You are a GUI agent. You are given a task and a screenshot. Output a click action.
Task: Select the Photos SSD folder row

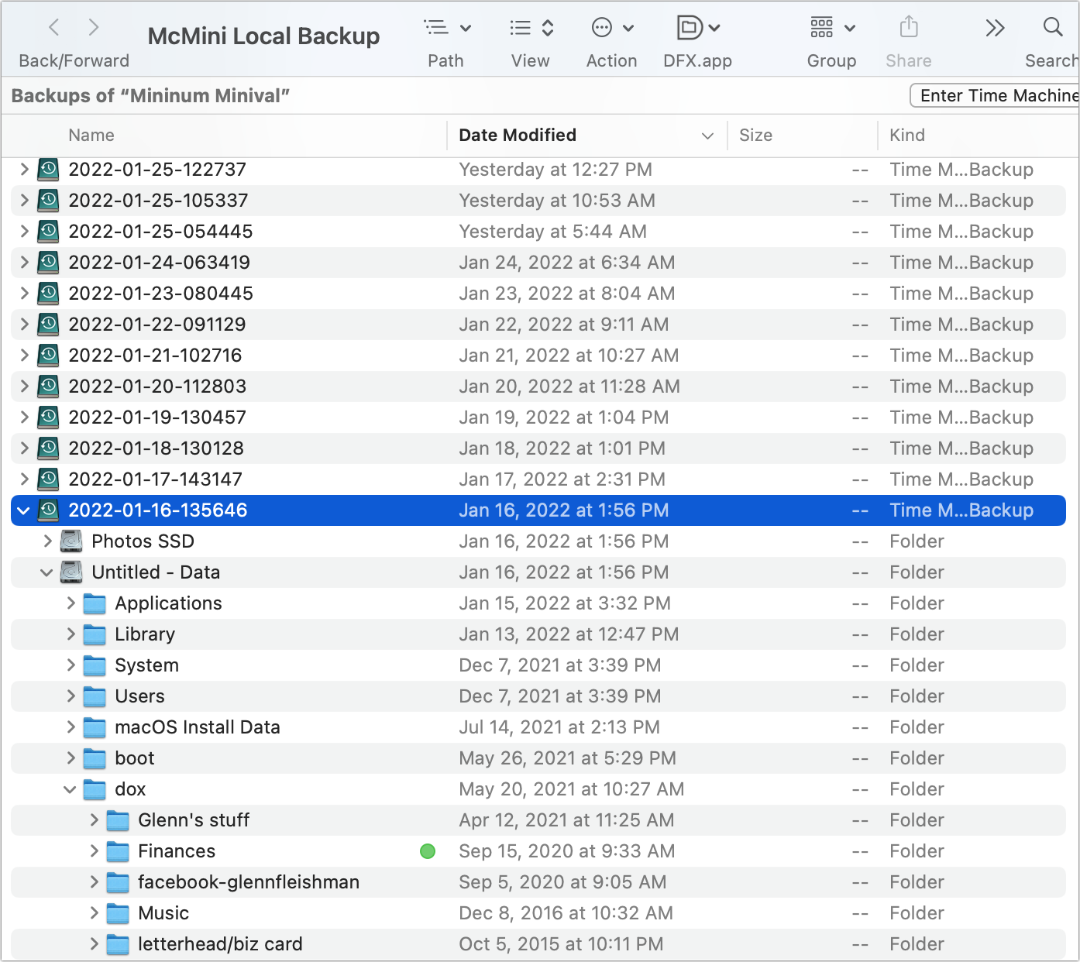[x=143, y=541]
